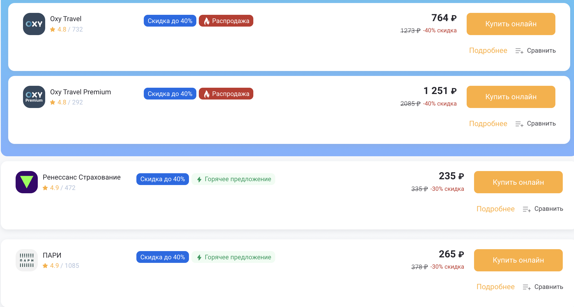The image size is (574, 307).
Task: Click compare icon for ПАРИ offer
Action: pyautogui.click(x=527, y=287)
